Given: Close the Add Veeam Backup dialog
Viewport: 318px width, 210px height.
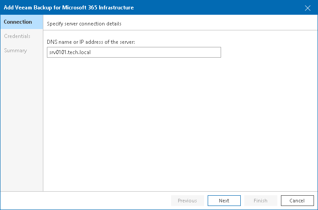Looking at the screenshot, I should tap(308, 8).
